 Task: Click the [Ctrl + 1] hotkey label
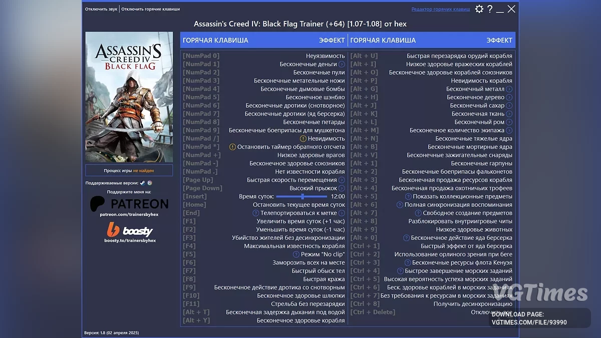point(365,246)
